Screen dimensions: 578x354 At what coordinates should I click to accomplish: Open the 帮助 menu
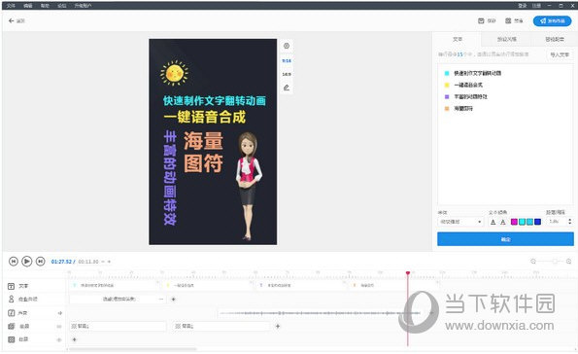(45, 6)
